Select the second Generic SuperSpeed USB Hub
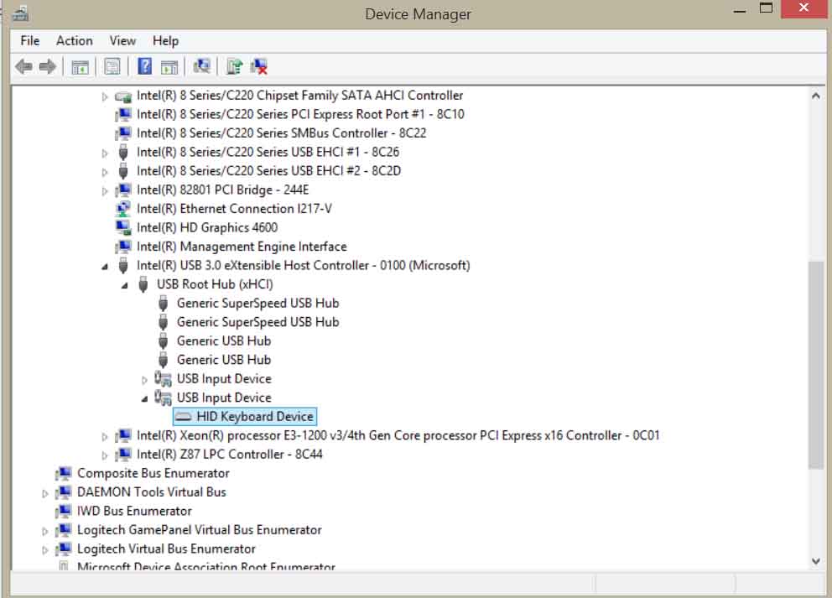Screen dimensions: 832x598 point(257,322)
